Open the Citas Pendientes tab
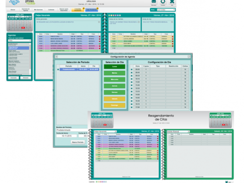The width and height of the screenshot is (244, 183). point(92,10)
